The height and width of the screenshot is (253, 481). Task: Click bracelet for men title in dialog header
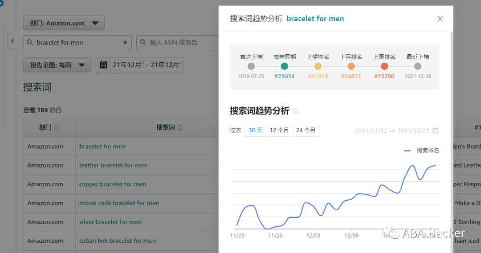click(315, 19)
